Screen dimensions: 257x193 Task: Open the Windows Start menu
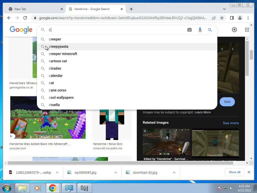[7, 188]
